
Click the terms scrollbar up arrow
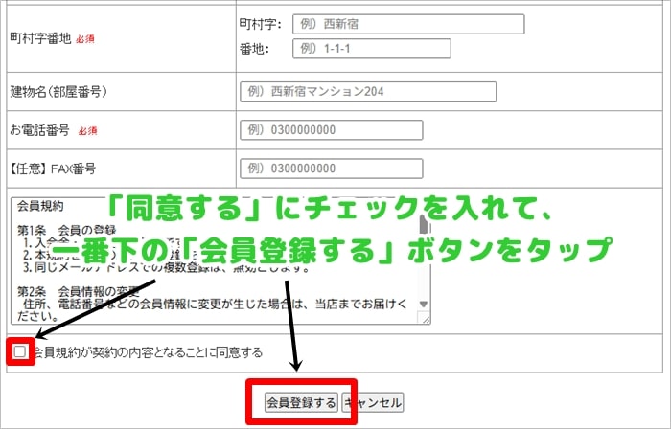(x=424, y=205)
